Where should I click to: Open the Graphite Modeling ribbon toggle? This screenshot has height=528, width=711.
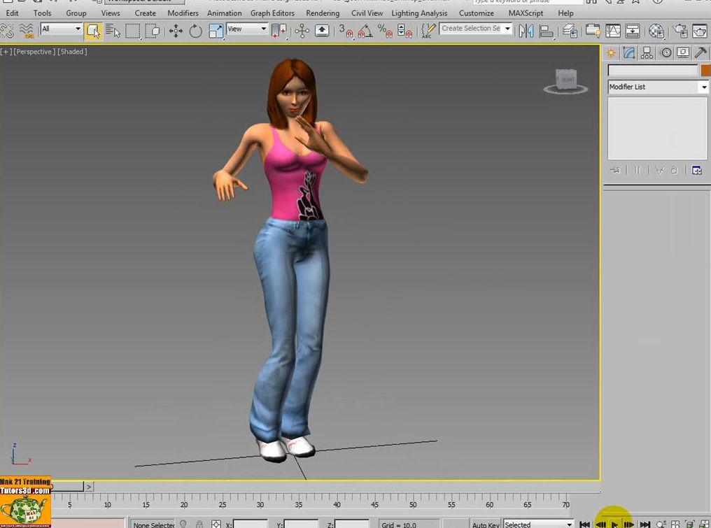(x=593, y=31)
